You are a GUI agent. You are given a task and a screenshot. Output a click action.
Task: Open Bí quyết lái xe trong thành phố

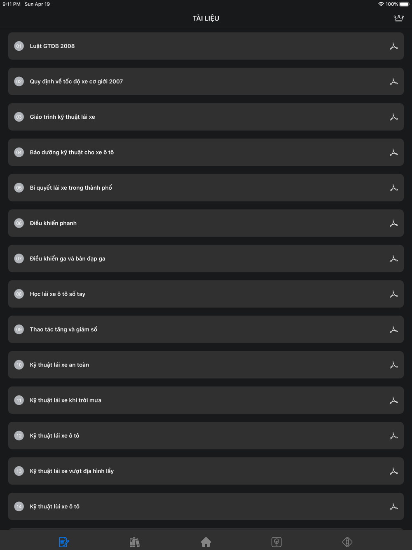pos(71,188)
